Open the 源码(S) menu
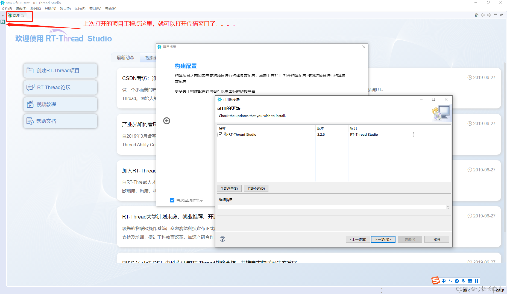The image size is (507, 294). click(36, 9)
